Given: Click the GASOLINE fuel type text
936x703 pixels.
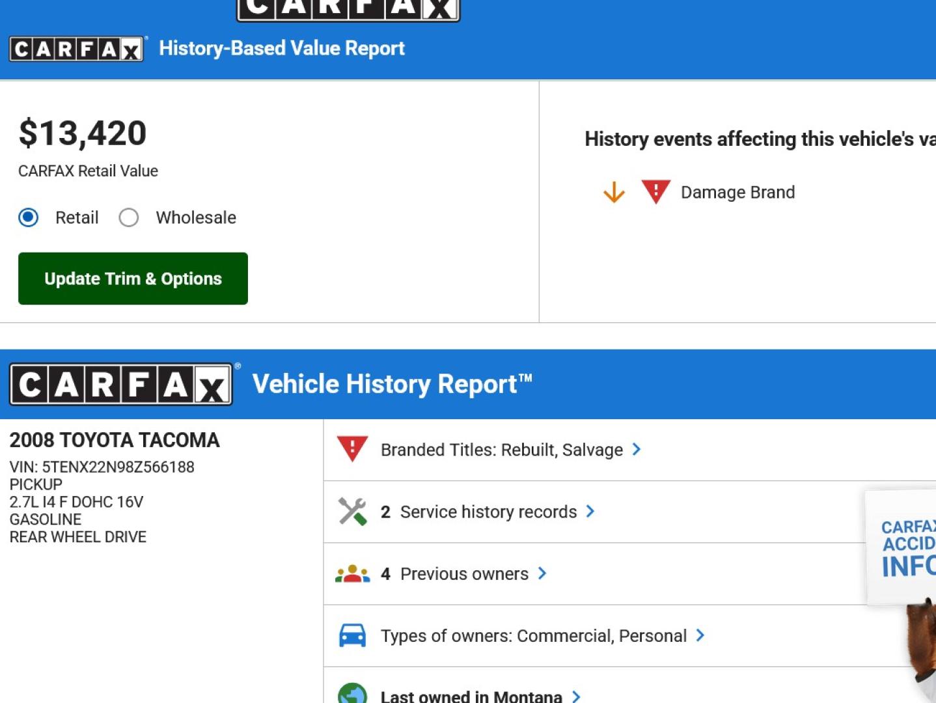Looking at the screenshot, I should tap(46, 519).
